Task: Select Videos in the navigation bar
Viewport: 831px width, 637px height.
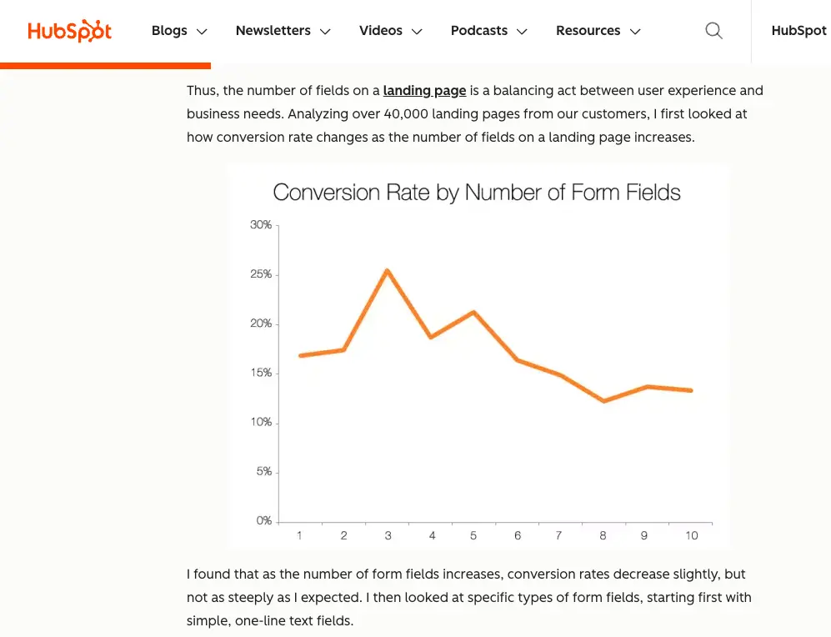Action: tap(380, 31)
